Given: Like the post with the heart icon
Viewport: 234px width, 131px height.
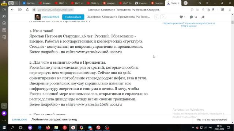Looking at the screenshot, I should coord(181,17).
